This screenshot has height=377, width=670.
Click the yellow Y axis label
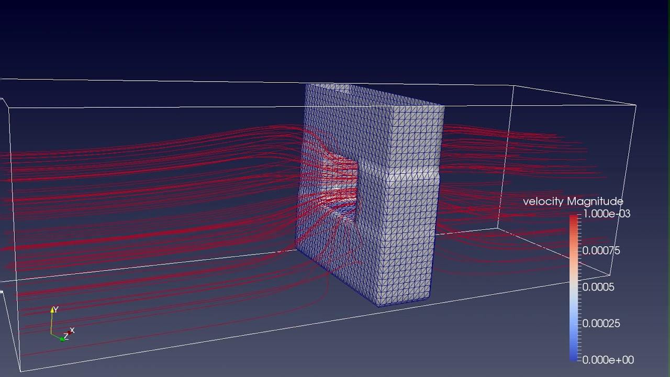click(55, 310)
